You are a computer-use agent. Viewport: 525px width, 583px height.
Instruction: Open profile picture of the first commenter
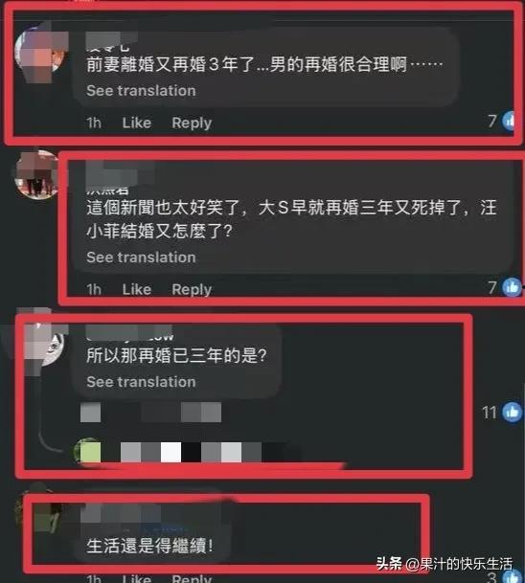(x=39, y=52)
